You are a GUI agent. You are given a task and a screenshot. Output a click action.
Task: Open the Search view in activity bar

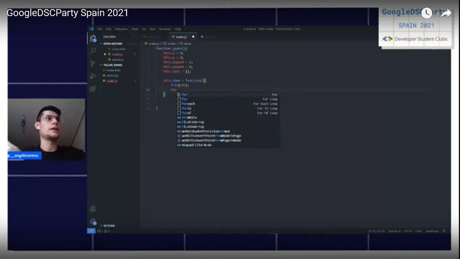(x=93, y=51)
